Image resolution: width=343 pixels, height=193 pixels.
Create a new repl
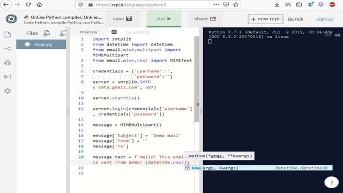coord(265,19)
